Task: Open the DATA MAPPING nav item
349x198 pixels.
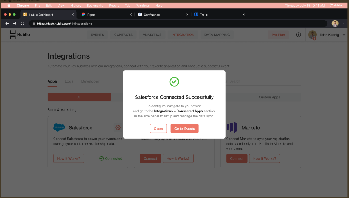Action: click(x=217, y=35)
